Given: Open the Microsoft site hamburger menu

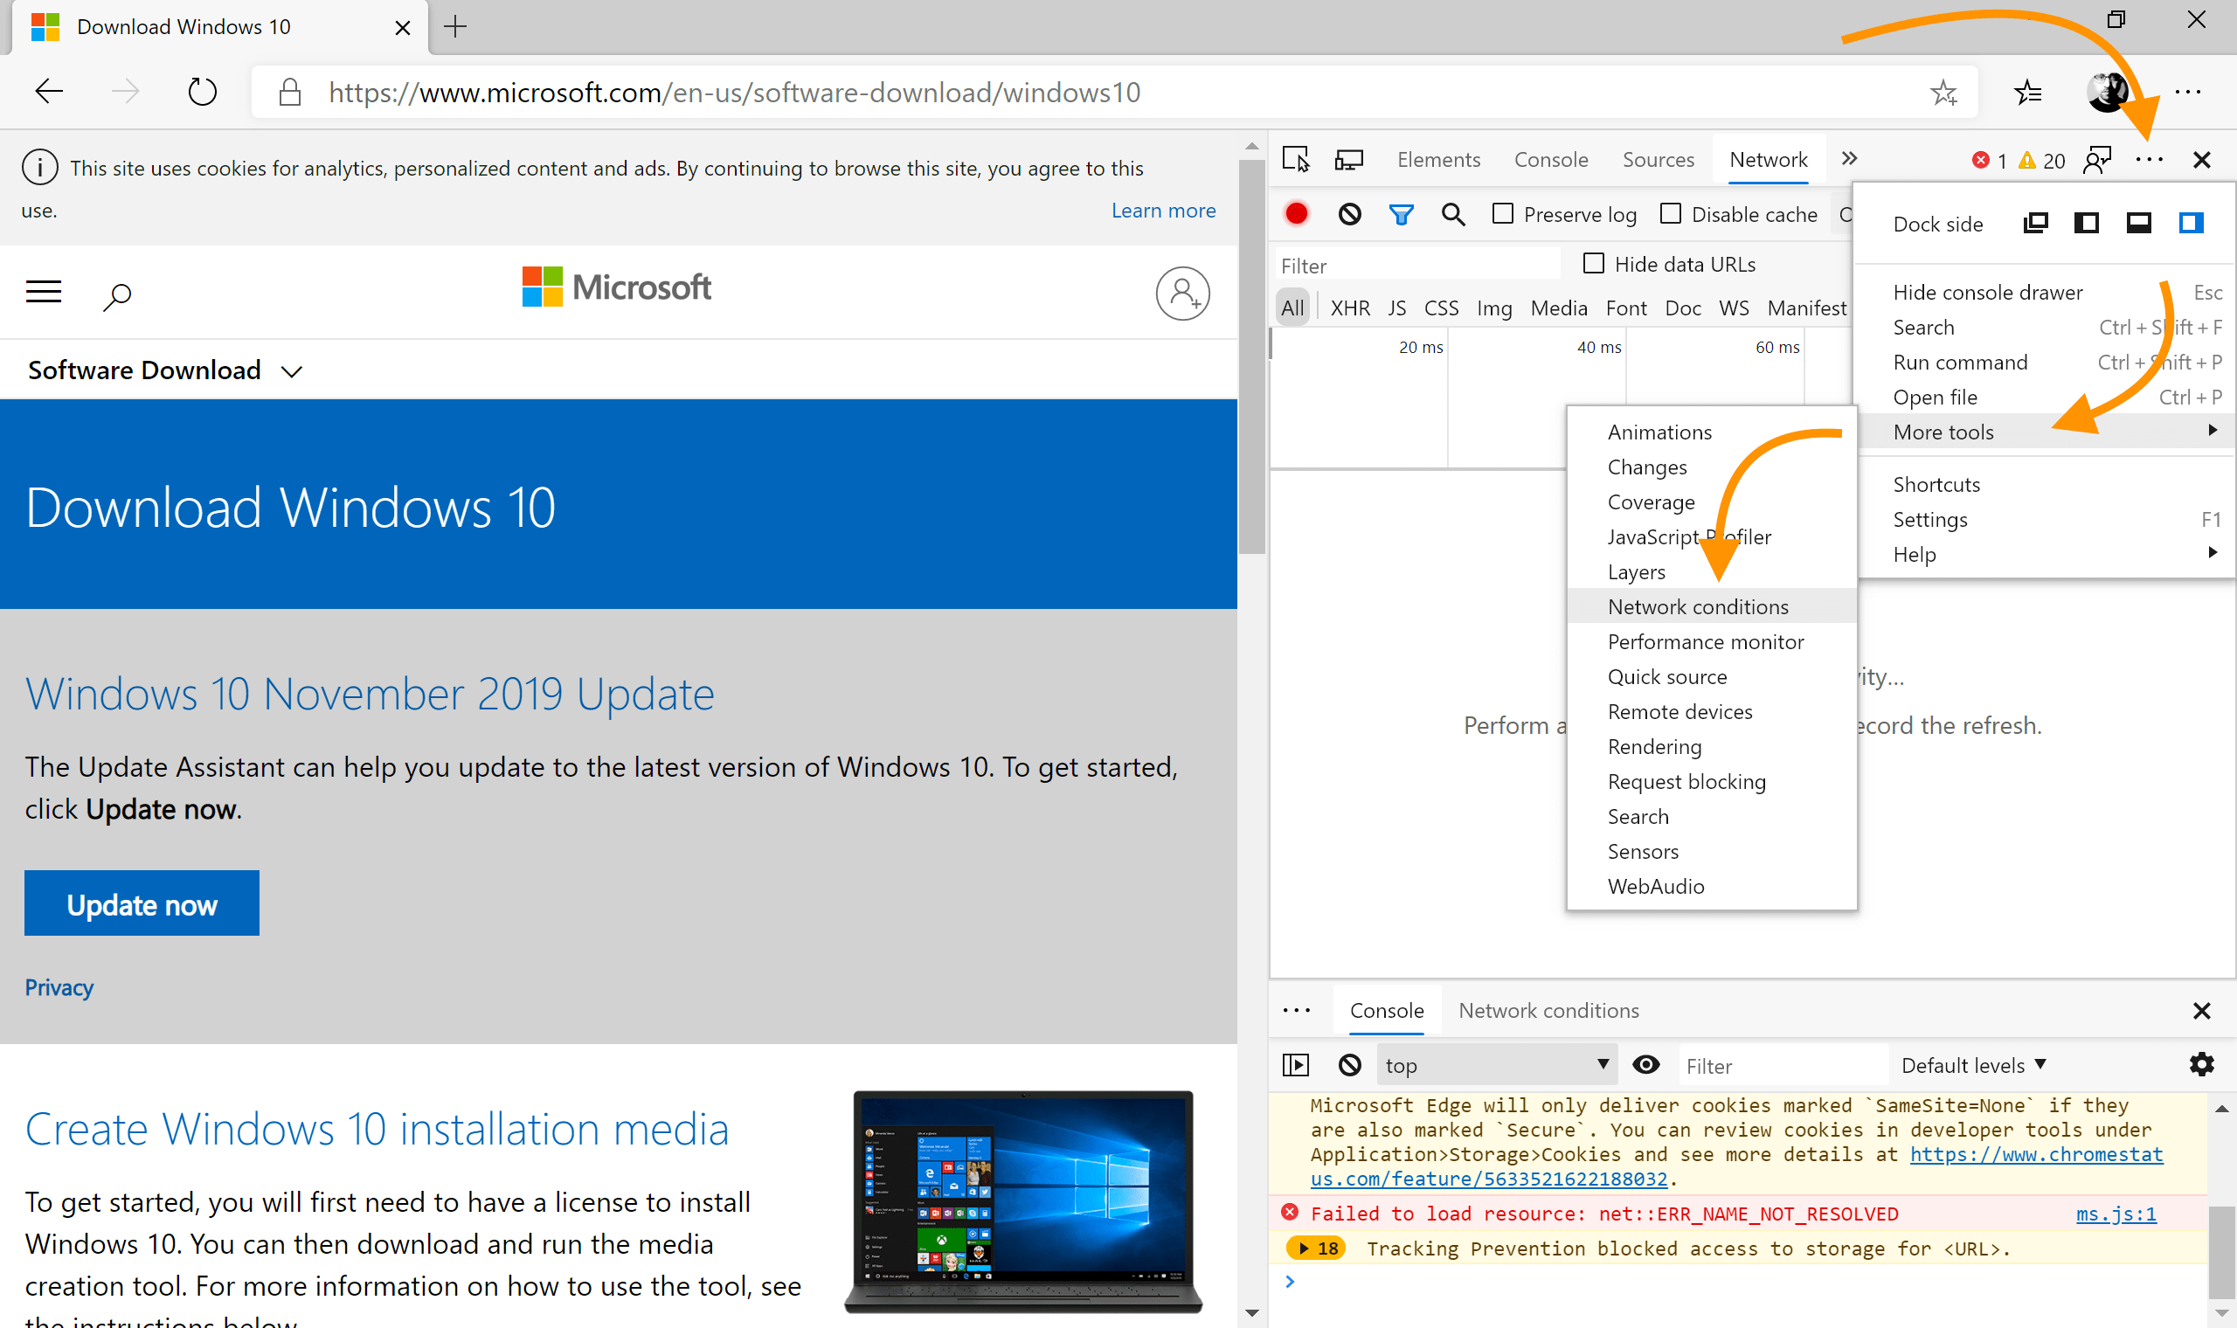Looking at the screenshot, I should click(x=43, y=292).
